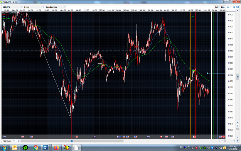Click the vertical zoom out minus icon

point(238,137)
